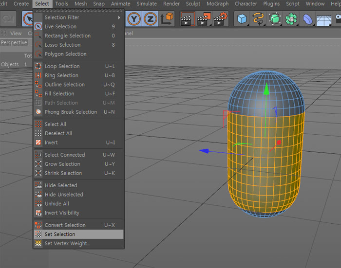Click the Hide Selected icon
This screenshot has height=268, width=341.
click(38, 185)
